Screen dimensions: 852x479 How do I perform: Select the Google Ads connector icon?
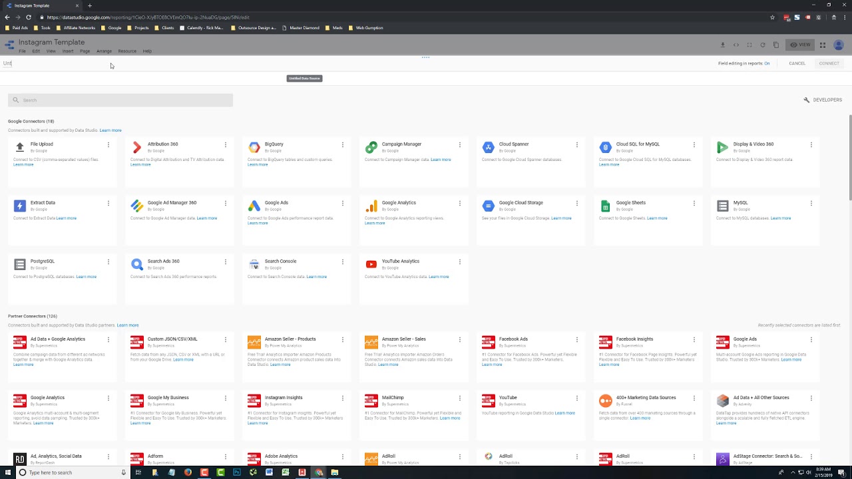(x=254, y=206)
